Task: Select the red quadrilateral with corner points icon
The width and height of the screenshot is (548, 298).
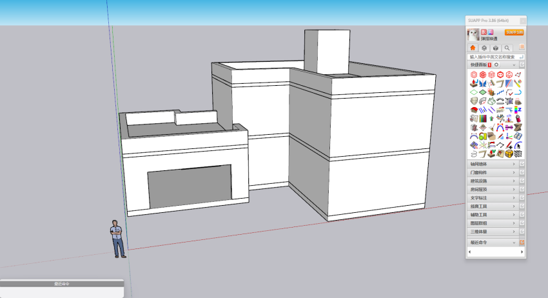Action: (518, 75)
